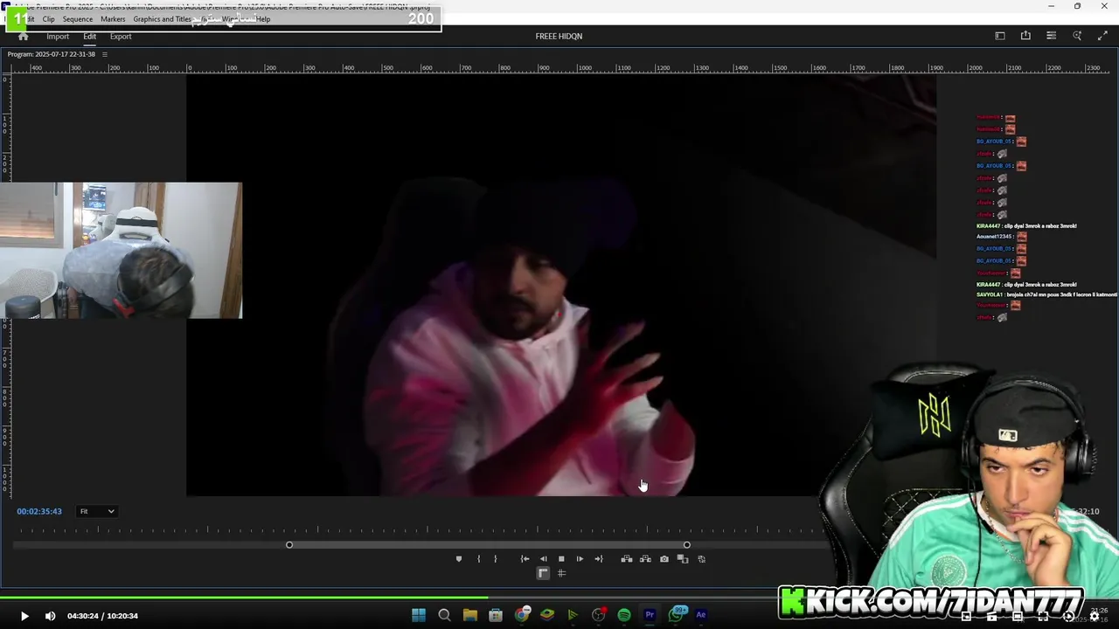The width and height of the screenshot is (1119, 629).
Task: Open the Fit zoom level dropdown
Action: coord(97,511)
